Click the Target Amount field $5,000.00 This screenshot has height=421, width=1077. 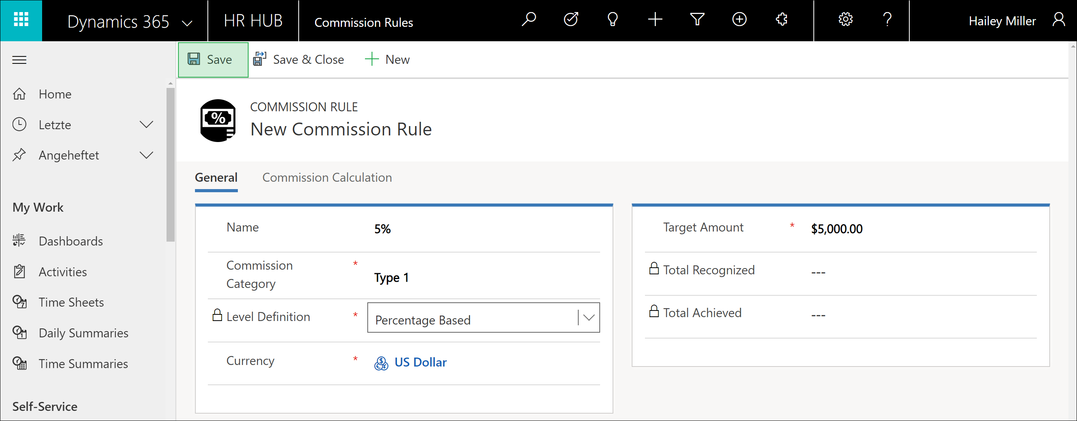tap(836, 229)
